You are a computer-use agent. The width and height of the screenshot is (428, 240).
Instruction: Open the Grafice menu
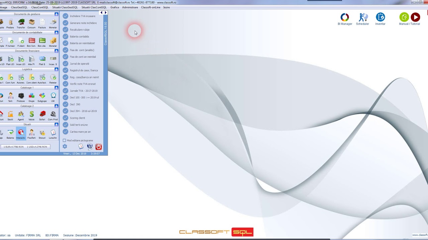tap(115, 7)
